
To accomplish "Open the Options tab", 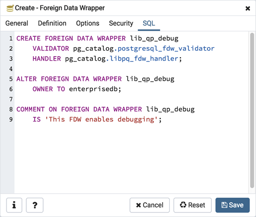I will click(x=88, y=23).
